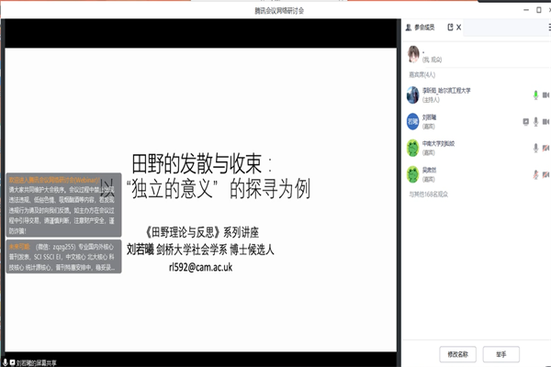This screenshot has width=551, height=367.
Task: Click the camera icon of host 李昕阳
Action: (546, 95)
